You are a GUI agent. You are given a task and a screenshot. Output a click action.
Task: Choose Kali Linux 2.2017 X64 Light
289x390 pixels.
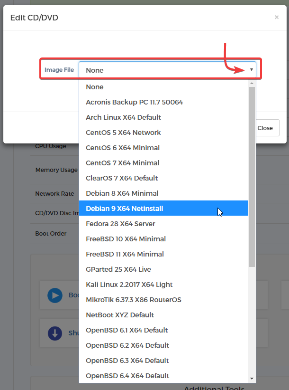pyautogui.click(x=163, y=284)
